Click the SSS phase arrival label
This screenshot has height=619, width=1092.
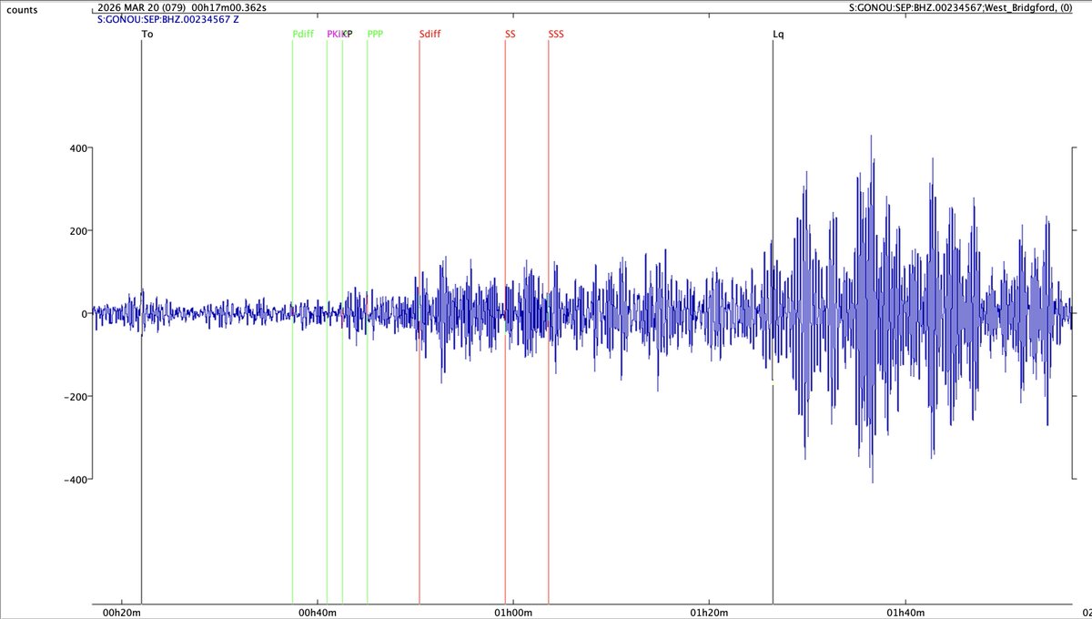554,34
